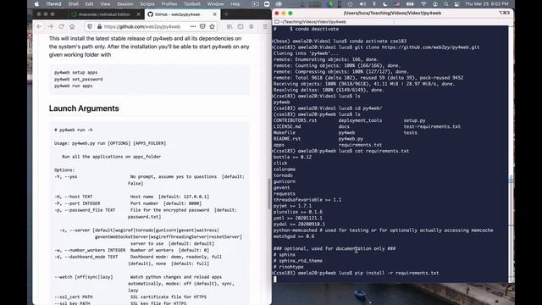Open battery status icon

pos(410,4)
